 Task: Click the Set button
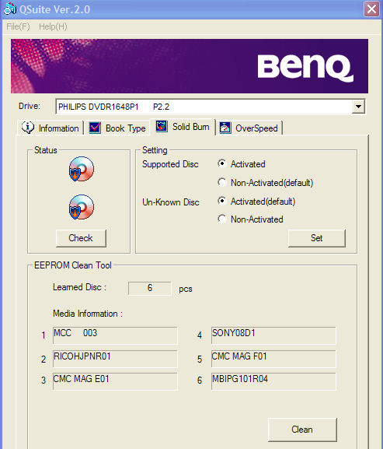[x=317, y=238]
